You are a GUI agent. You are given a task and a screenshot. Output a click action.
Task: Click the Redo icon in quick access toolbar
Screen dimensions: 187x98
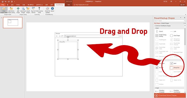click(x=9, y=2)
